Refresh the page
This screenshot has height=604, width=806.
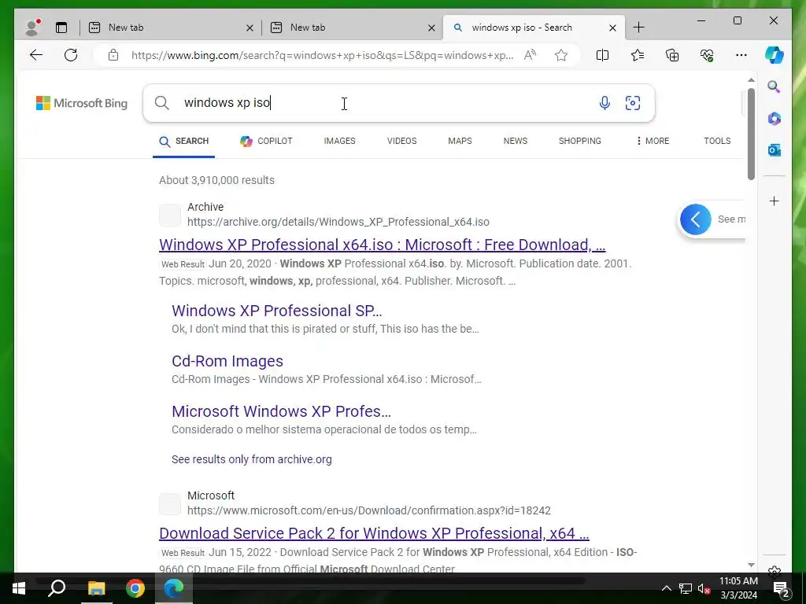tap(71, 55)
